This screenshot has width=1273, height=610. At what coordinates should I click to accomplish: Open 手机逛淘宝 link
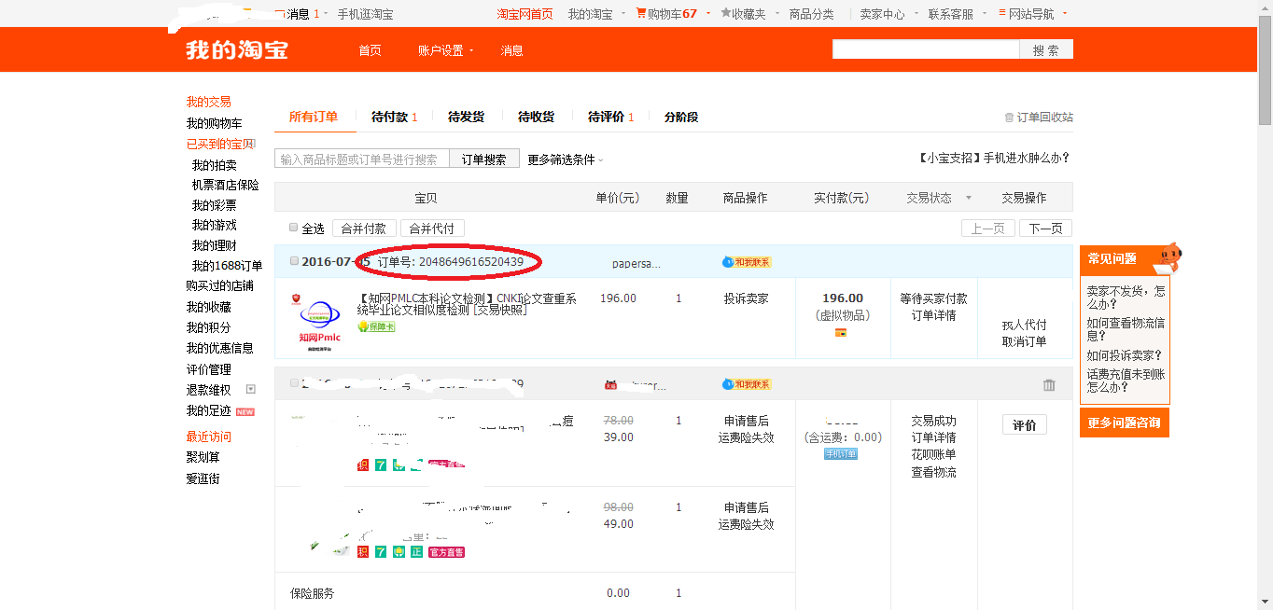point(365,14)
